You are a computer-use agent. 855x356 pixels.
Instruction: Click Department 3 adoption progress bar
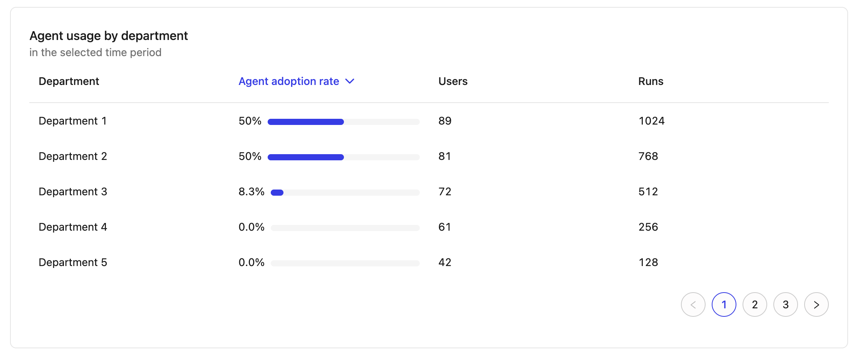[345, 193]
